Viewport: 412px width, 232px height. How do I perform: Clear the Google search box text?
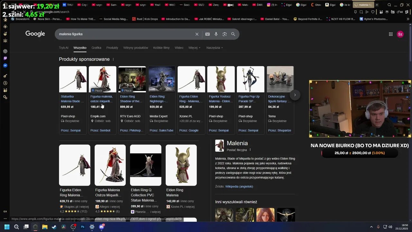click(197, 34)
